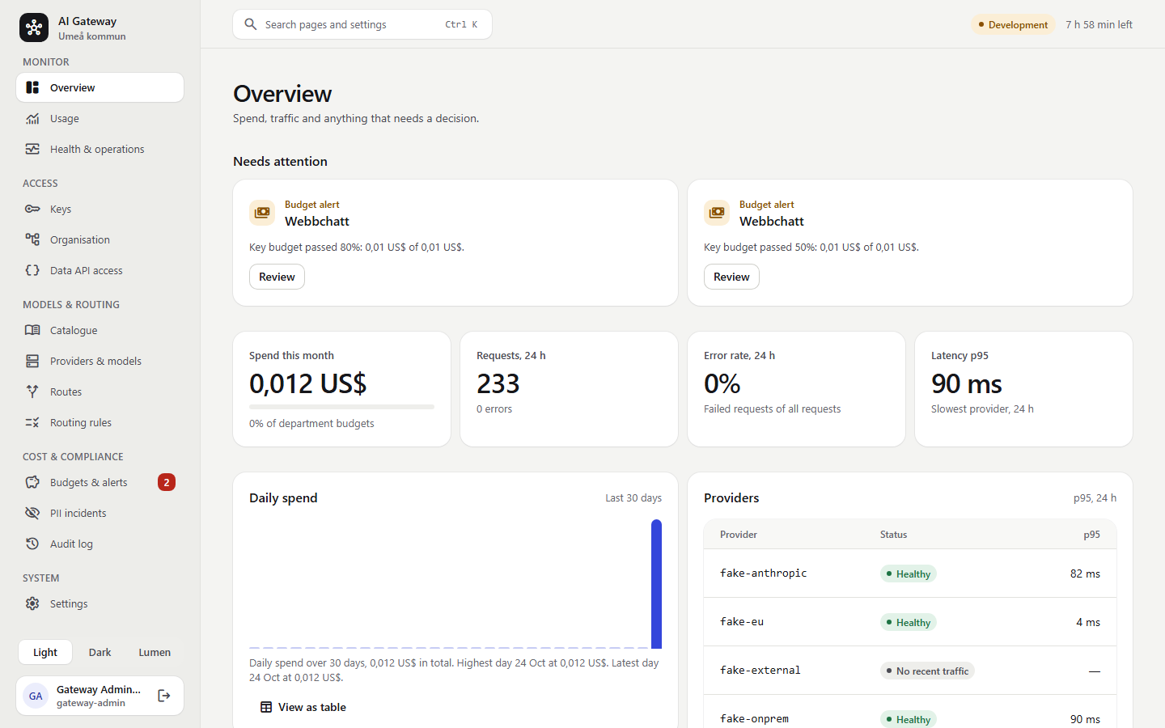Click the No recent traffic status badge
The height and width of the screenshot is (728, 1165).
pyautogui.click(x=927, y=671)
